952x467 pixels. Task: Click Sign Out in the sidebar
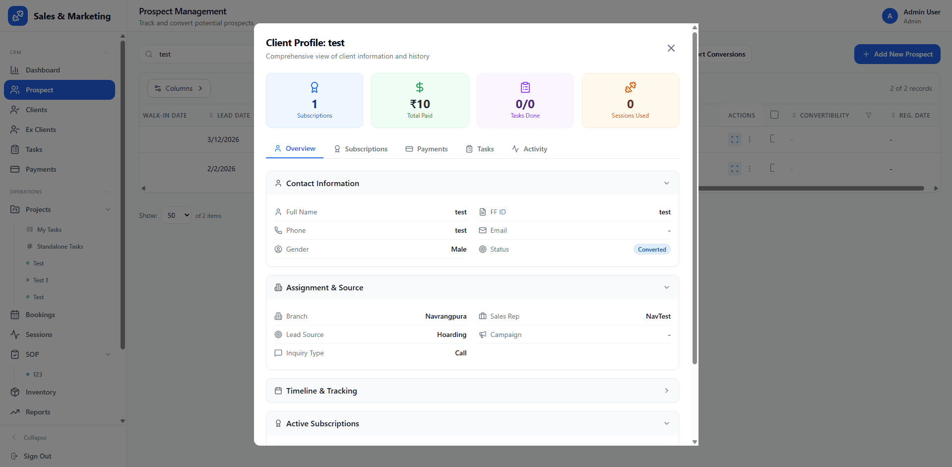[37, 456]
